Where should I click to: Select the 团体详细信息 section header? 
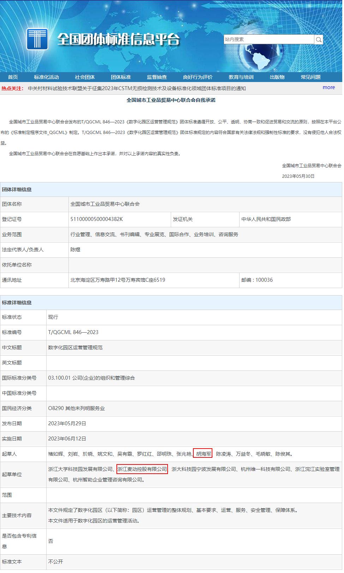171,189
